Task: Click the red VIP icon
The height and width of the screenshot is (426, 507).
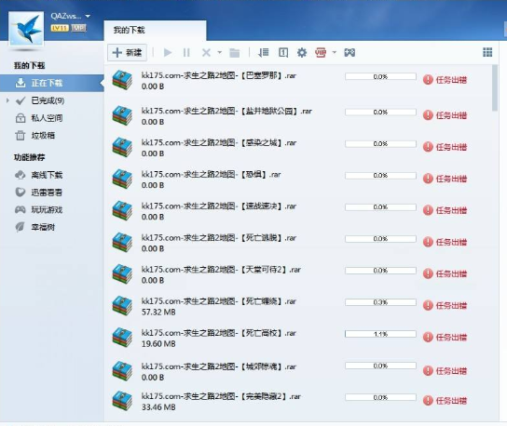Action: (x=321, y=52)
